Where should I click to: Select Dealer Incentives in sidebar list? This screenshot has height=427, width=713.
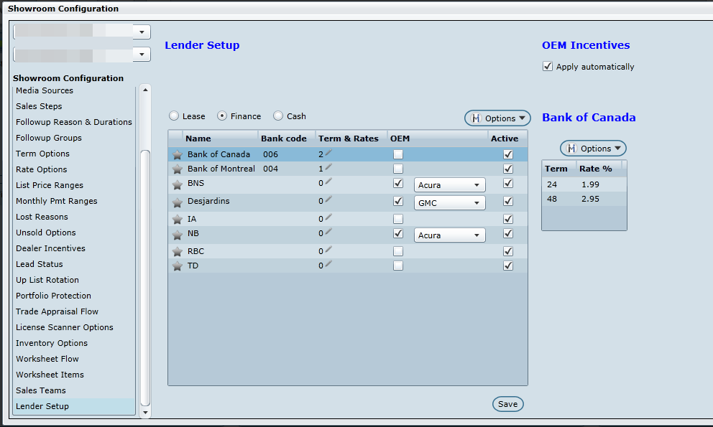click(x=50, y=248)
